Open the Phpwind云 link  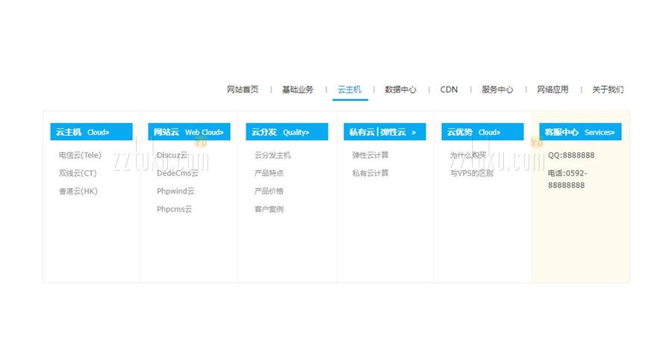click(x=177, y=191)
